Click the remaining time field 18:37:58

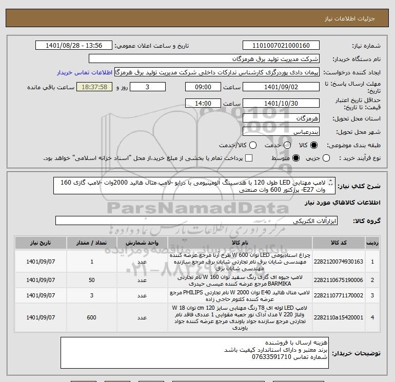(94, 87)
